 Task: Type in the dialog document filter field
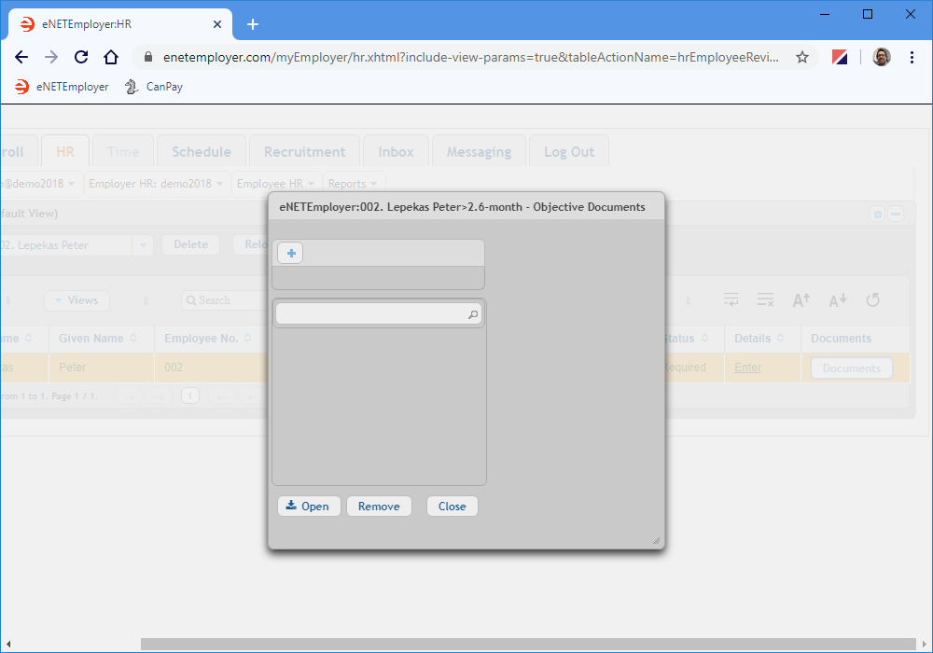tap(371, 315)
